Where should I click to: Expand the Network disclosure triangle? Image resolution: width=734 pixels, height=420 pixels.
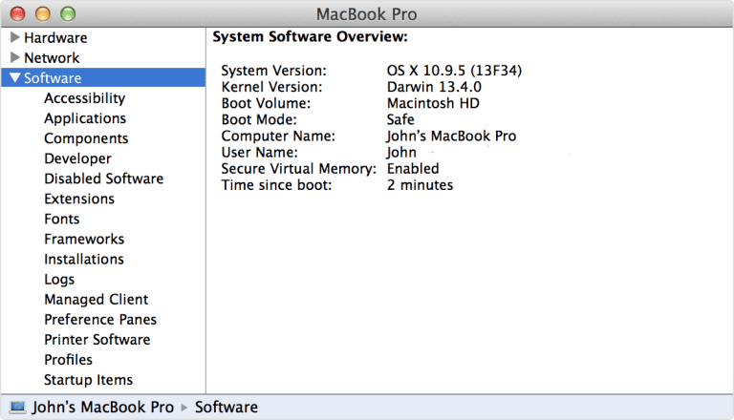15,57
